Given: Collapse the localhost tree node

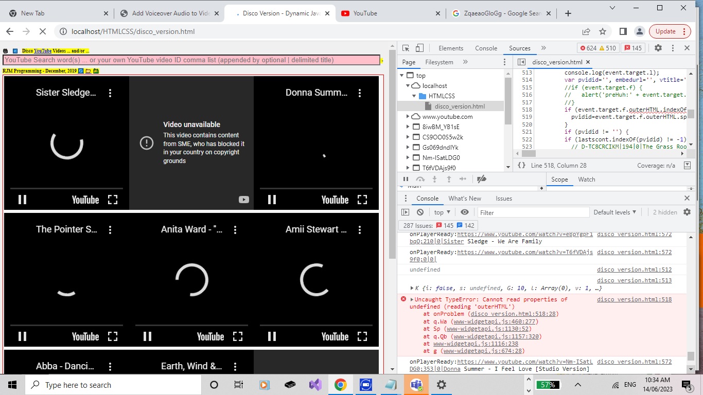Looking at the screenshot, I should 408,86.
